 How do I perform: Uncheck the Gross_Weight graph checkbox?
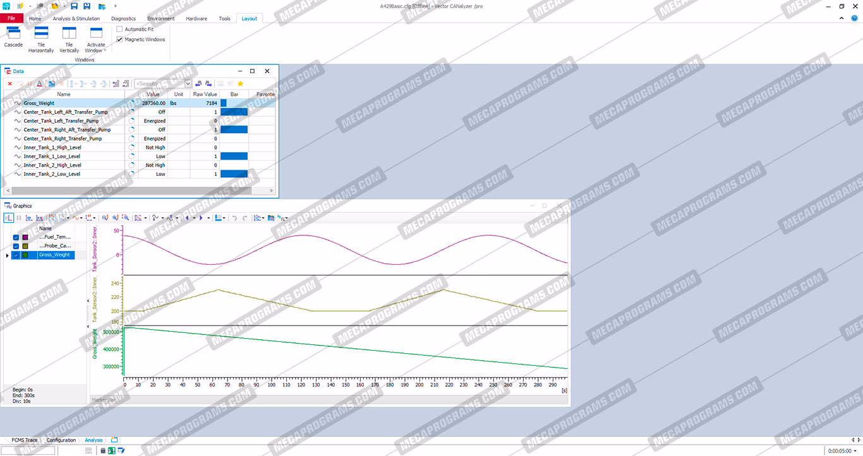[16, 255]
